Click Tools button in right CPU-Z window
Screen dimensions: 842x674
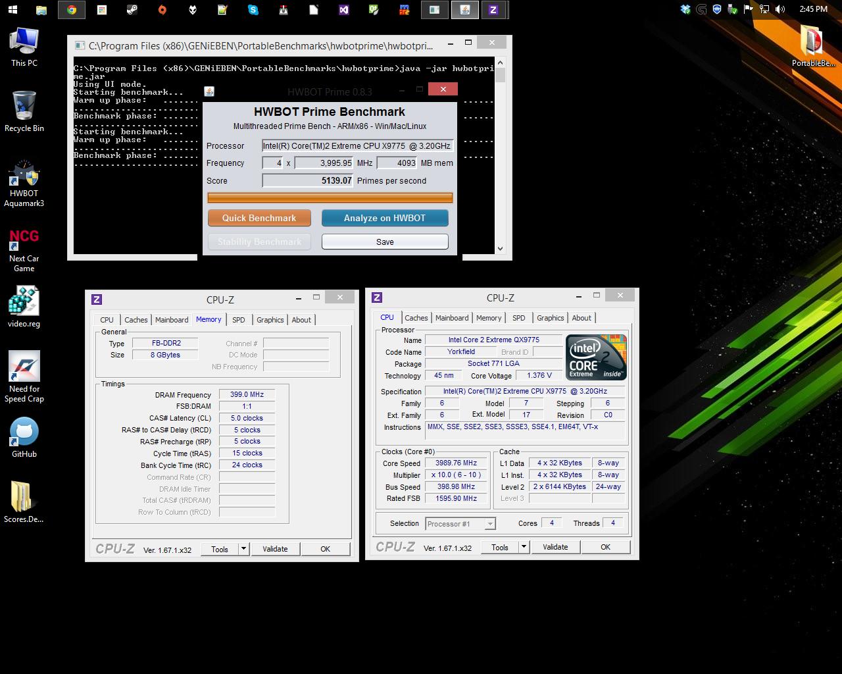(x=500, y=547)
